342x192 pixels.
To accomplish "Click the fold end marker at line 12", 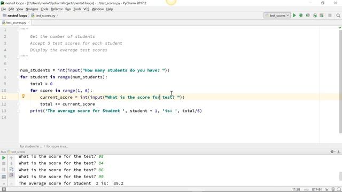I will (x=18, y=104).
